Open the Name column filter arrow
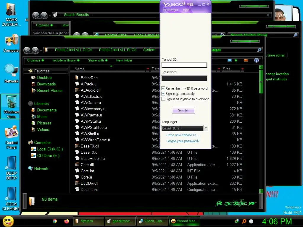 click(x=148, y=69)
